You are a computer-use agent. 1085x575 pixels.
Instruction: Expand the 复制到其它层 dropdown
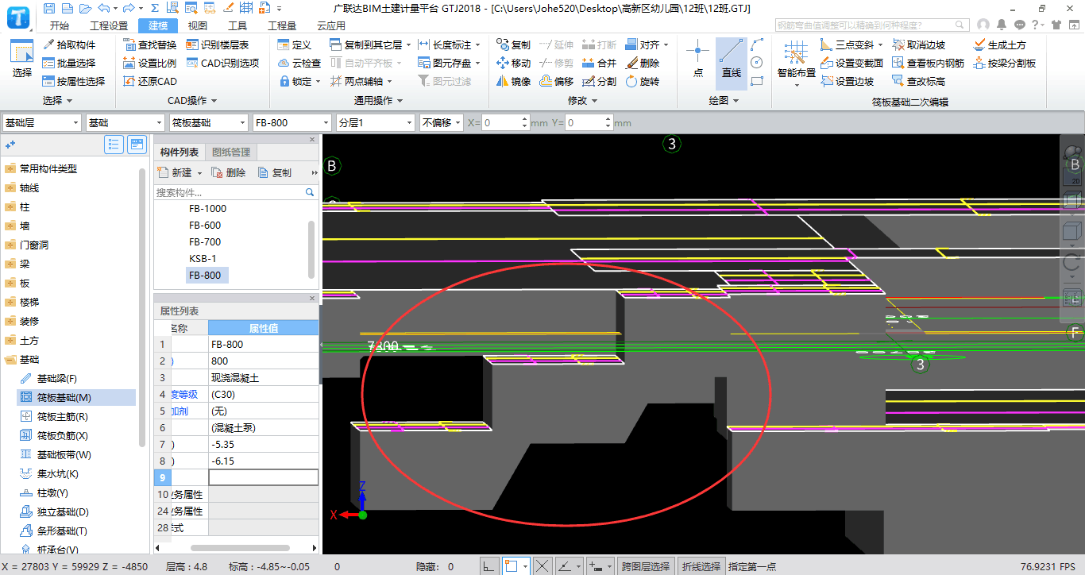tap(408, 45)
